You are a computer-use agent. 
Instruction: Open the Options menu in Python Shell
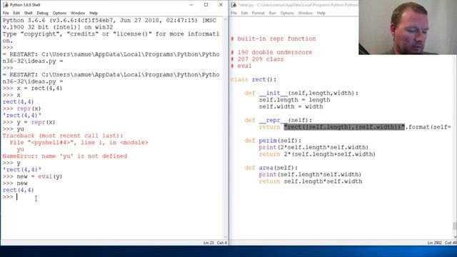pos(59,13)
